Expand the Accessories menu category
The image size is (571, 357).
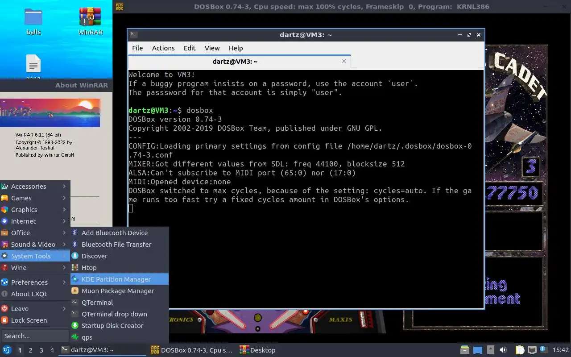point(34,187)
